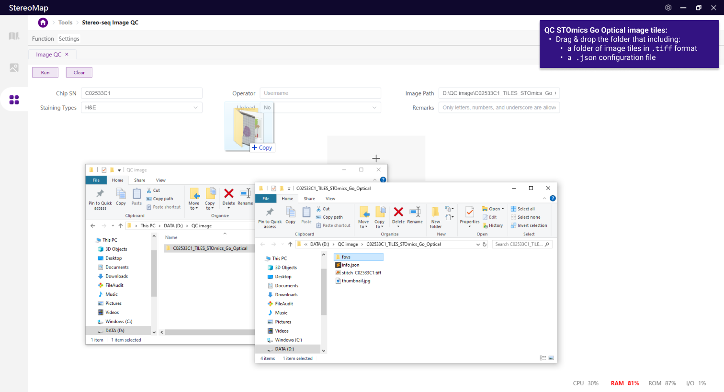Open StereoMap settings gear in title bar

[668, 8]
